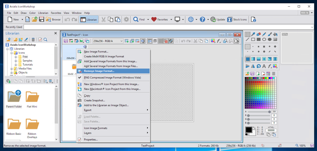The height and width of the screenshot is (151, 317).
Task: Toggle the grid display button in editor toolbar
Action: 160,41
